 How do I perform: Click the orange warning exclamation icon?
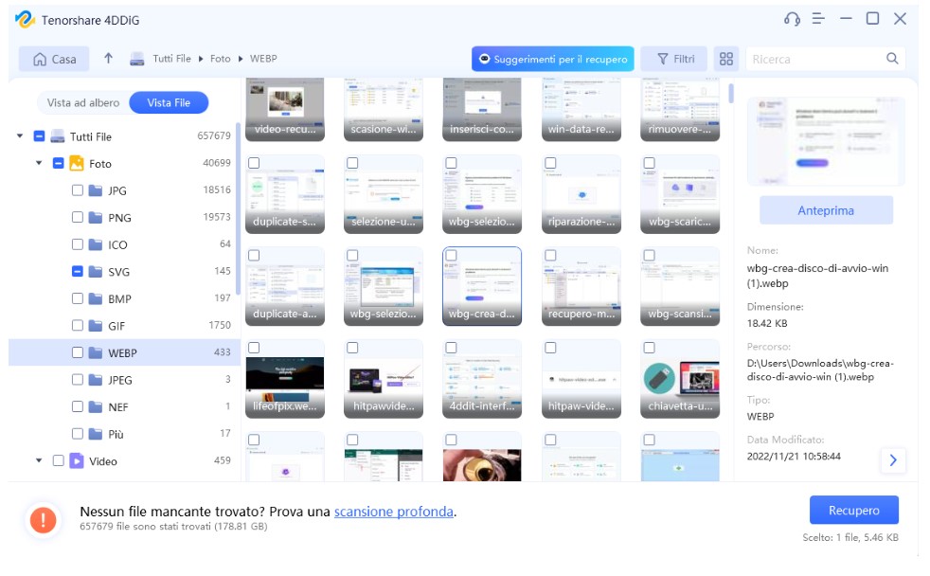pyautogui.click(x=43, y=519)
